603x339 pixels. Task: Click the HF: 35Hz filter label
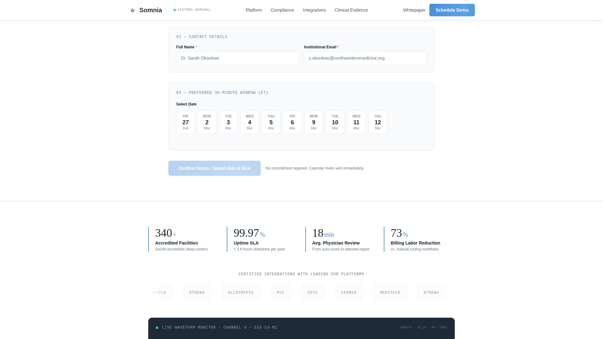pos(439,327)
